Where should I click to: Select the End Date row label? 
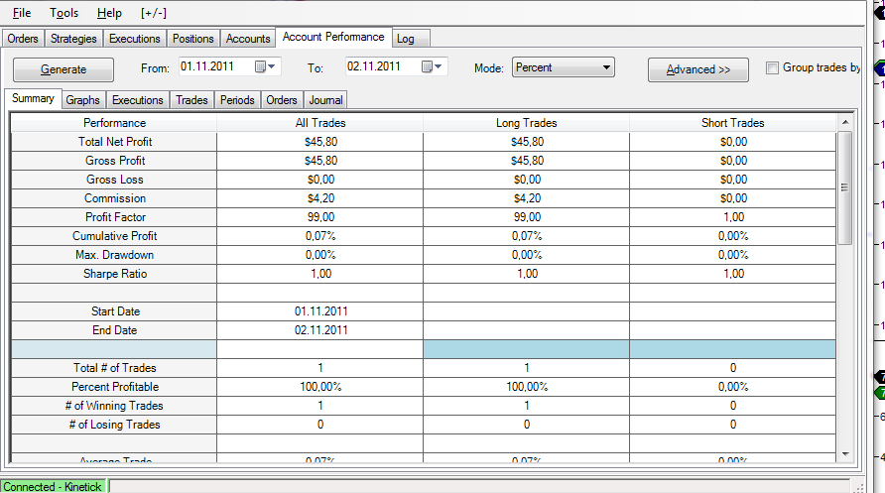tap(114, 330)
